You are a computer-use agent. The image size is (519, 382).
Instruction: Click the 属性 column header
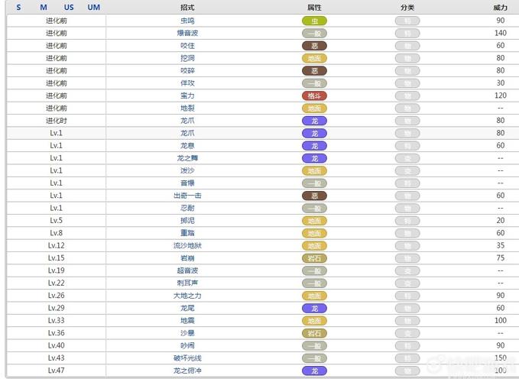coord(314,7)
